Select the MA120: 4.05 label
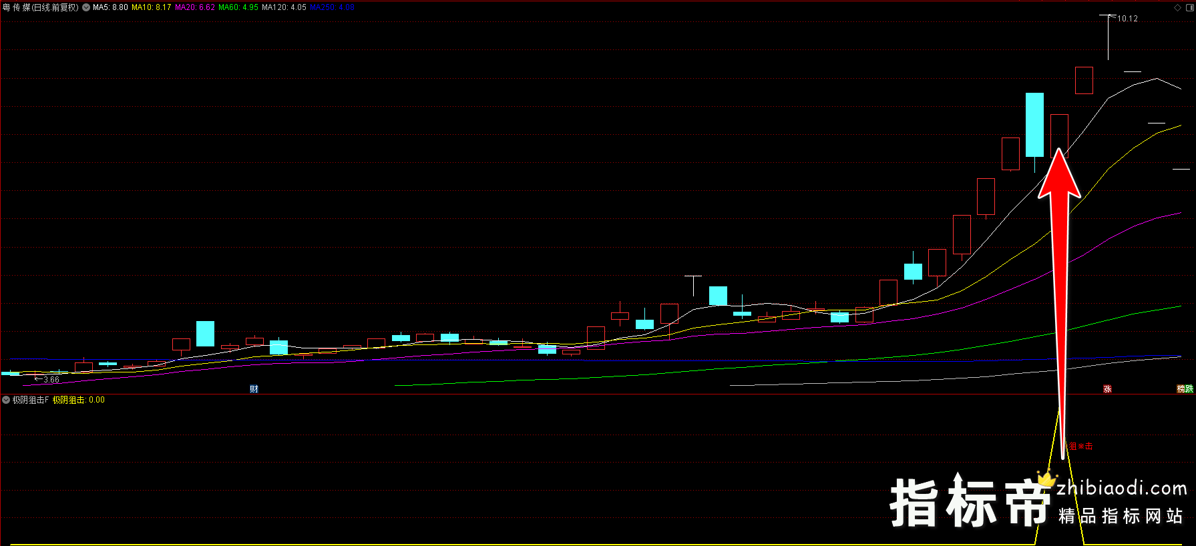This screenshot has height=546, width=1196. click(284, 7)
